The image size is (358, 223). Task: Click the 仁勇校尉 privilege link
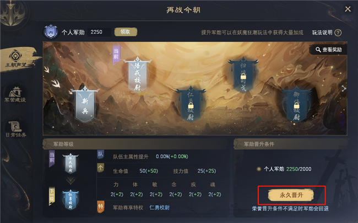pos(159,208)
